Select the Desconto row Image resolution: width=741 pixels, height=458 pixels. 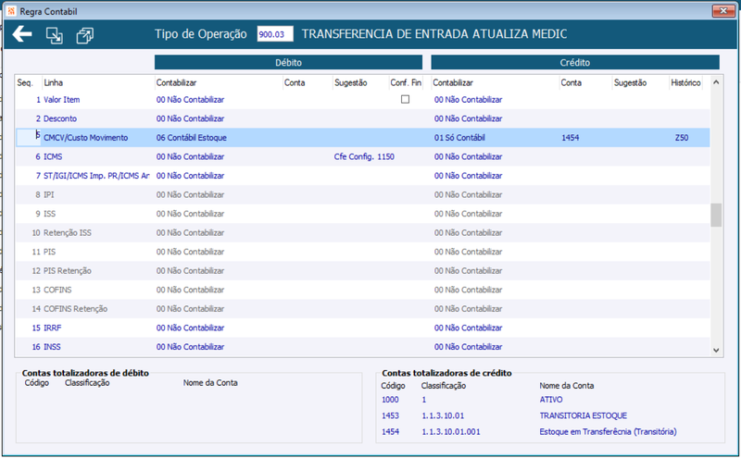click(362, 118)
